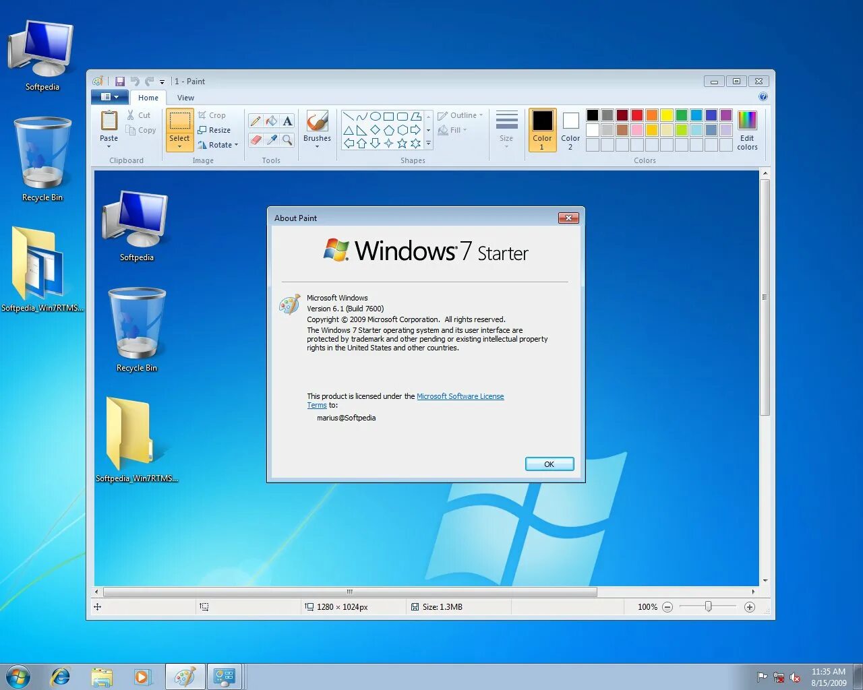Click the Cut scissors command

pos(139,115)
